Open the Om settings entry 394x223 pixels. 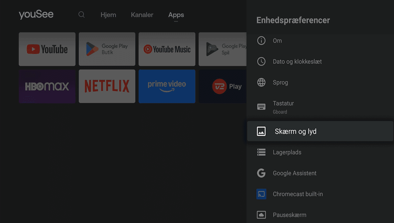320,41
